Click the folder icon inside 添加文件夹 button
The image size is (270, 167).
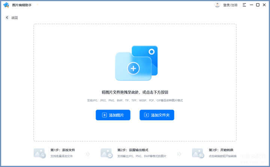tap(146, 115)
